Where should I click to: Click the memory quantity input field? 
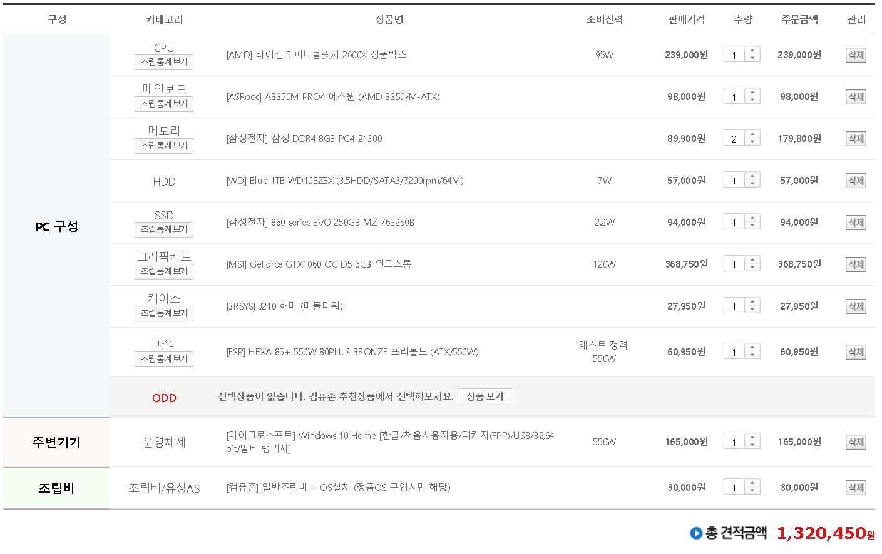[x=734, y=139]
